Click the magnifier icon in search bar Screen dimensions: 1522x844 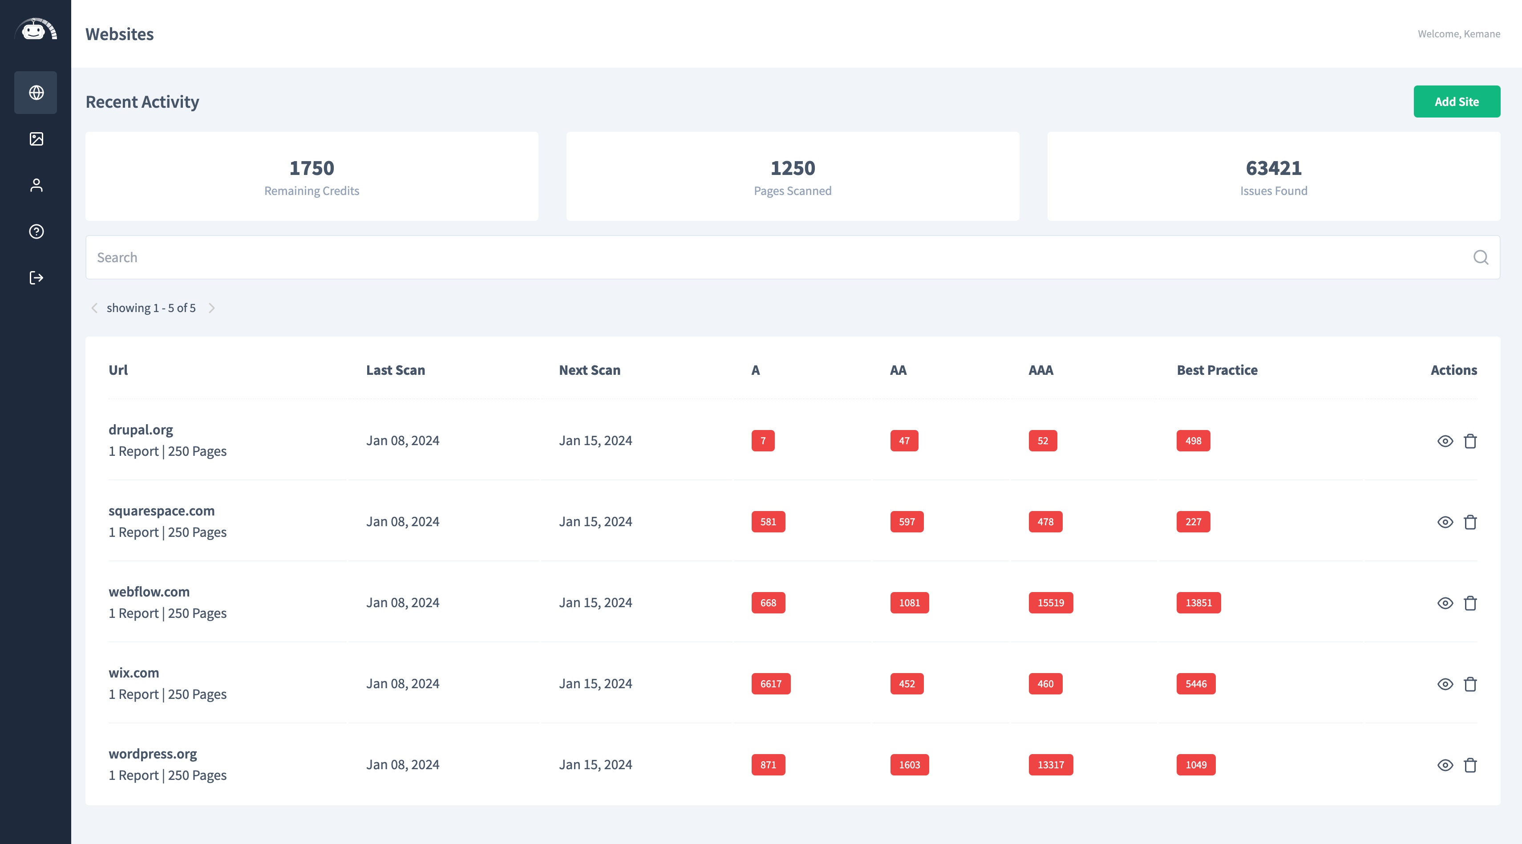click(1480, 257)
